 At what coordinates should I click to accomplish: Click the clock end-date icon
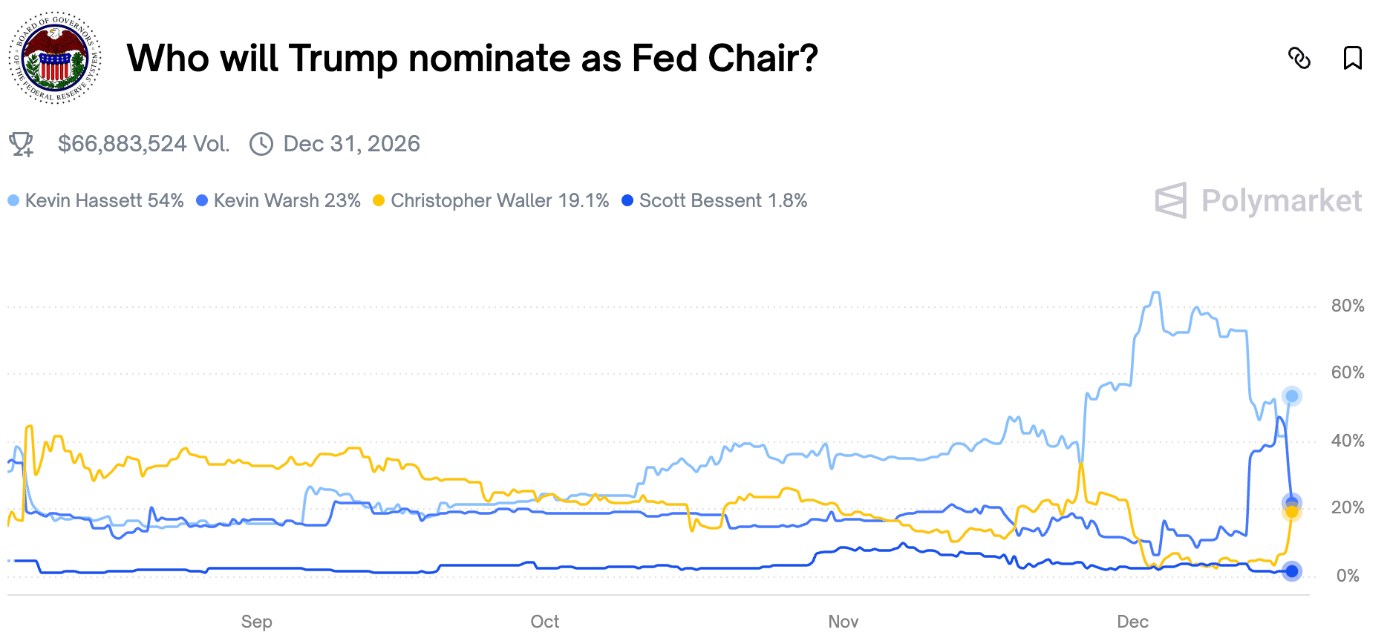coord(261,144)
